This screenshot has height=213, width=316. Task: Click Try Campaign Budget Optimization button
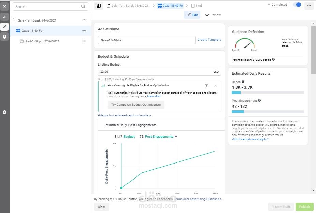click(x=136, y=105)
